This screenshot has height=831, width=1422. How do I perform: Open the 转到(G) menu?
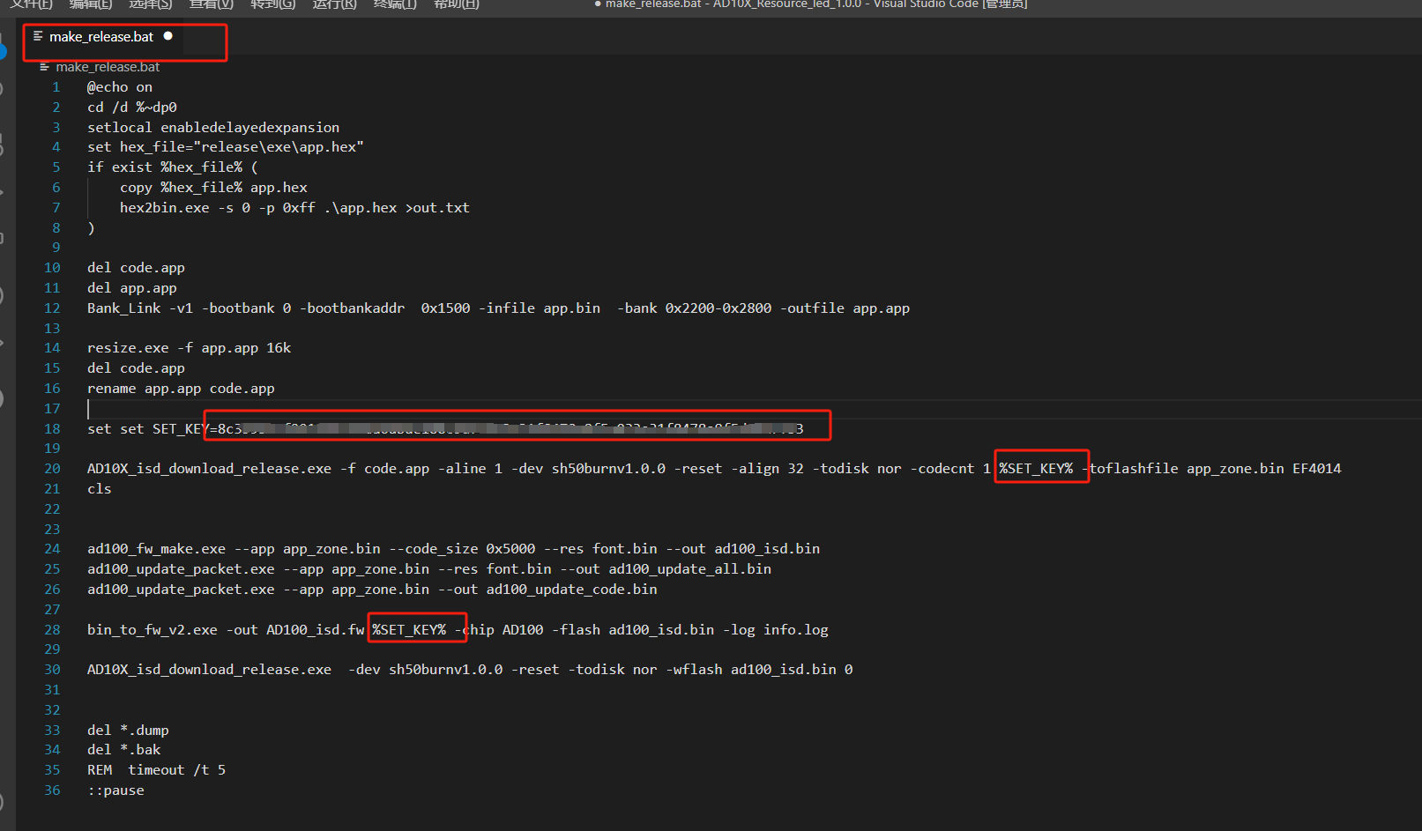[x=273, y=4]
